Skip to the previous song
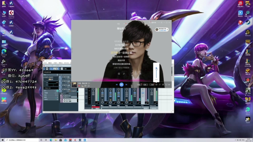This screenshot has height=142, width=253. [x=117, y=85]
